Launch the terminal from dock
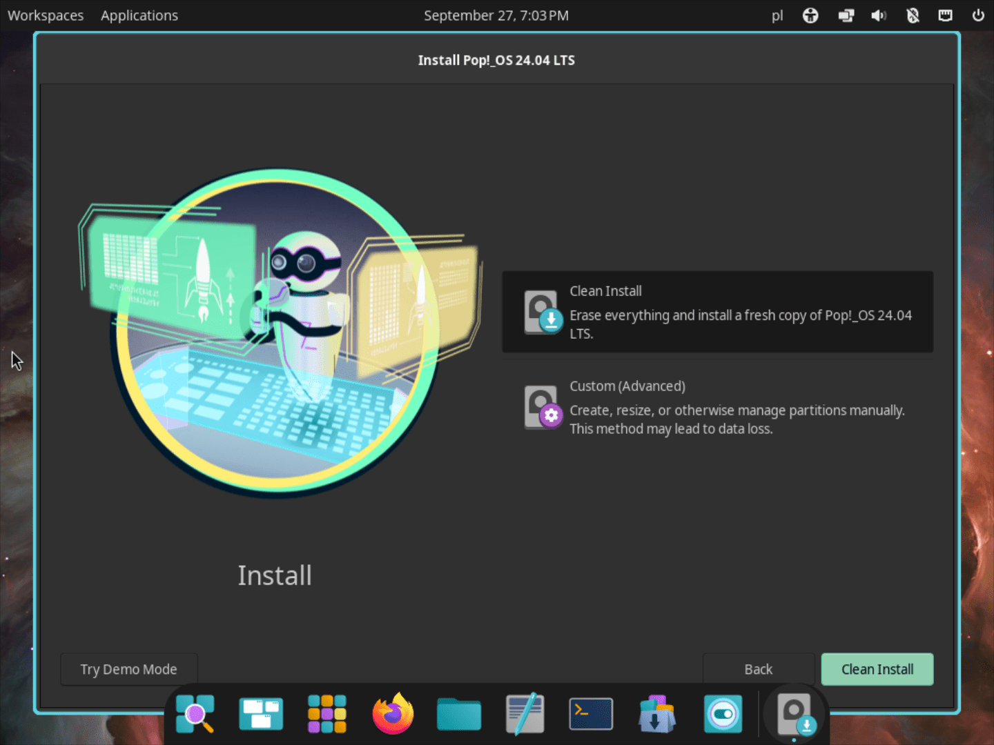 pyautogui.click(x=591, y=714)
